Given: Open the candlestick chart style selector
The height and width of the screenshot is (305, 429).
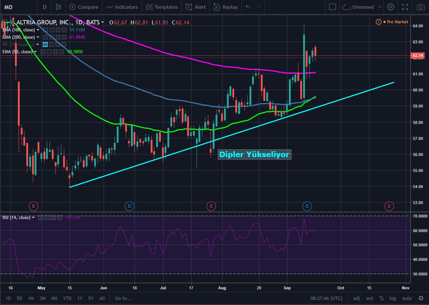Looking at the screenshot, I should coord(59,7).
